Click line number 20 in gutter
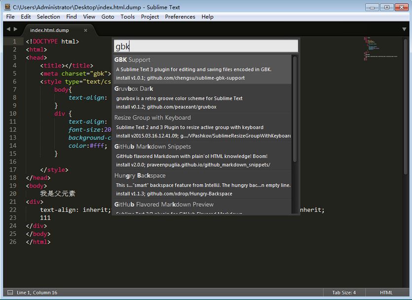This screenshot has width=412, height=300. pyautogui.click(x=13, y=193)
